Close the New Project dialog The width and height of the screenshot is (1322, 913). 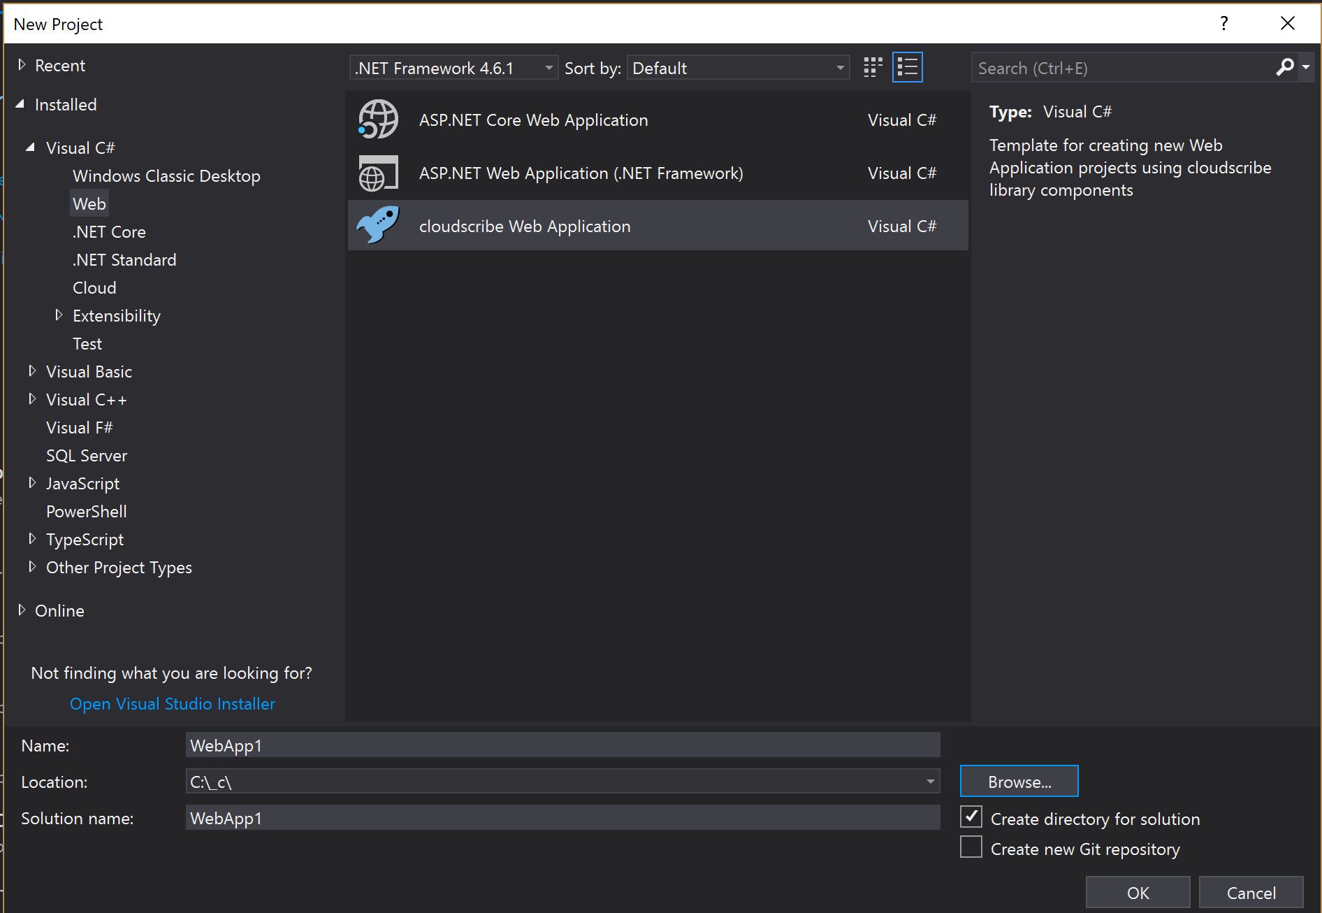(x=1287, y=24)
